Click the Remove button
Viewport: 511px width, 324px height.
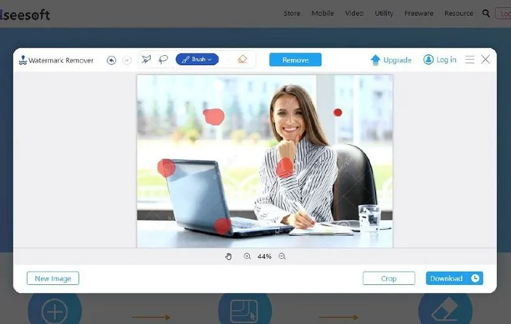tap(295, 60)
